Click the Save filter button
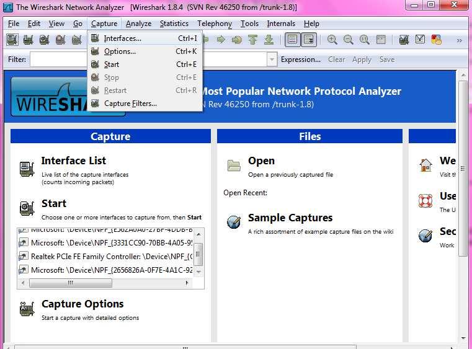Viewport: 472px width, 349px height. pyautogui.click(x=387, y=60)
